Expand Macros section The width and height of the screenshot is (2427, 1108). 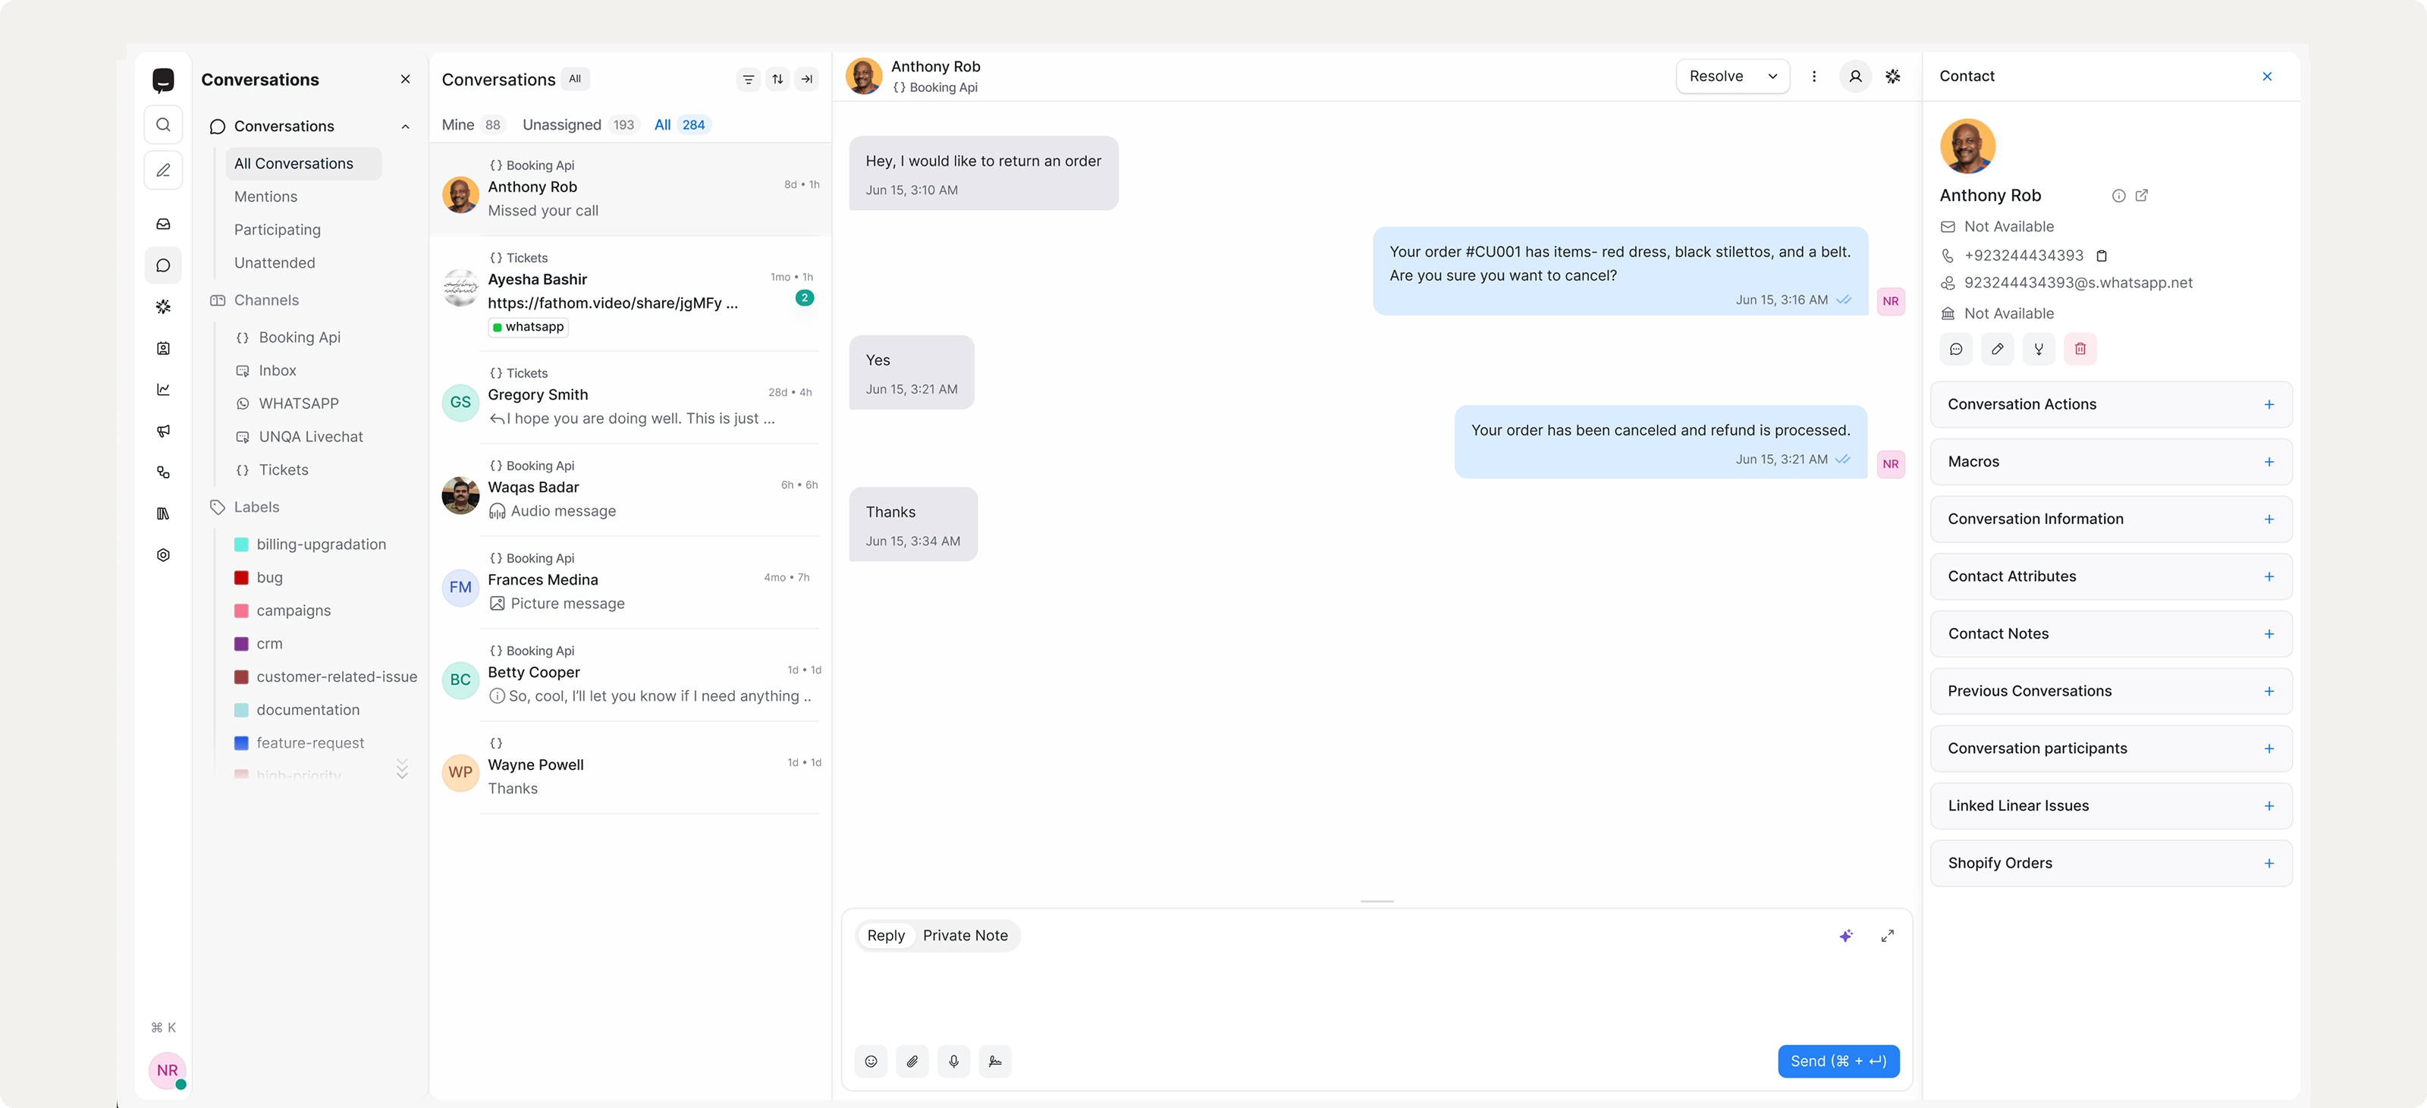pyautogui.click(x=2111, y=462)
